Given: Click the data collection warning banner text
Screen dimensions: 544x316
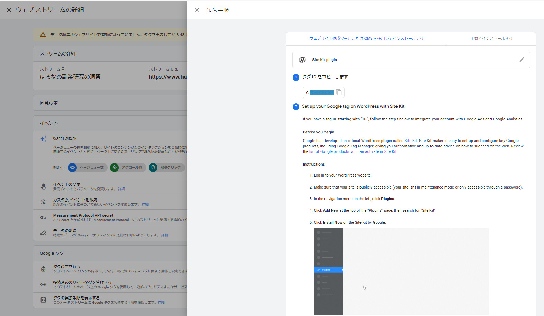Looking at the screenshot, I should pos(119,35).
